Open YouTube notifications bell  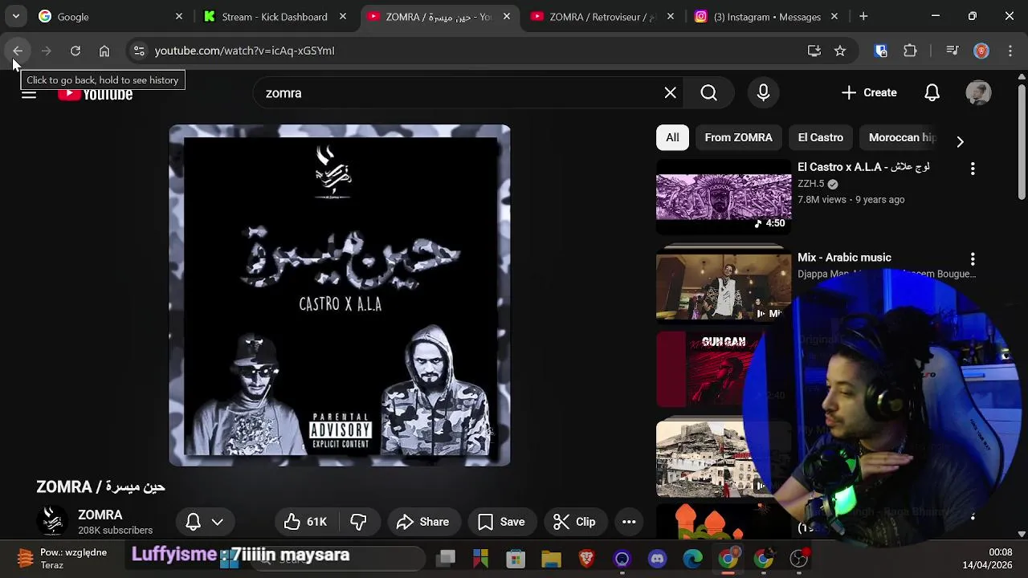tap(932, 93)
